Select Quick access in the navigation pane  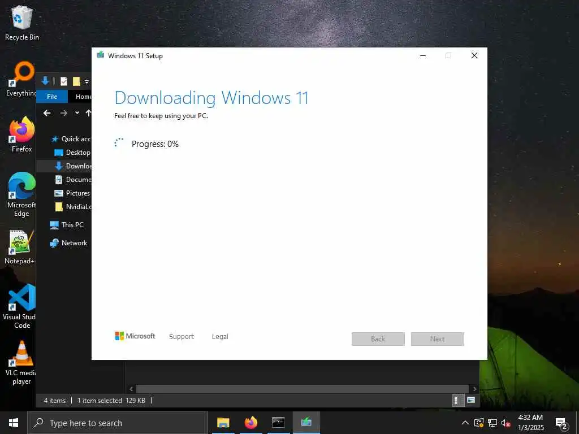[71, 139]
